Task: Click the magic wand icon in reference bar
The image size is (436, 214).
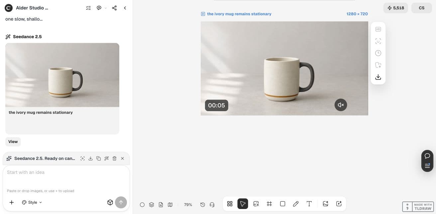Action: click(107, 159)
